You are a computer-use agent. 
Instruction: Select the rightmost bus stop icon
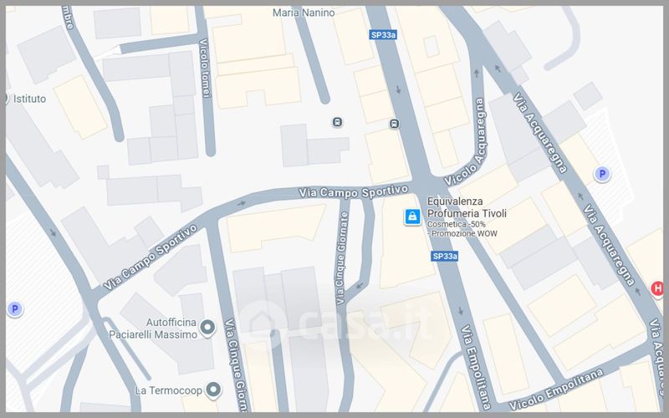394,124
